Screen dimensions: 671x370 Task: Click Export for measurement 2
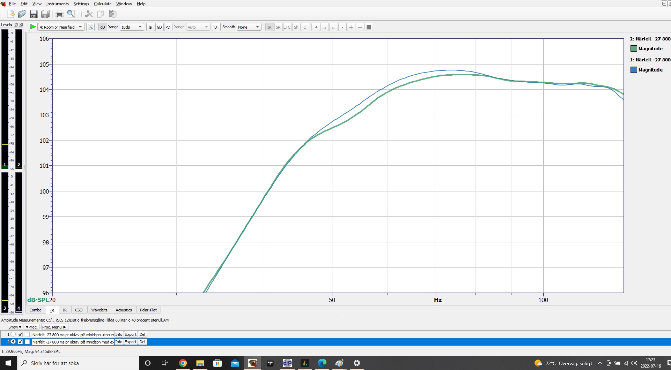pos(131,342)
